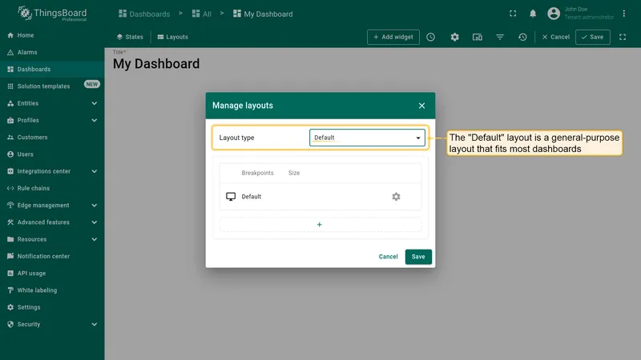The image size is (641, 360).
Task: Open dashboard settings gear in toolbar
Action: [454, 37]
